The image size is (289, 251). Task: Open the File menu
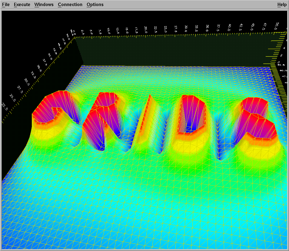(6, 5)
